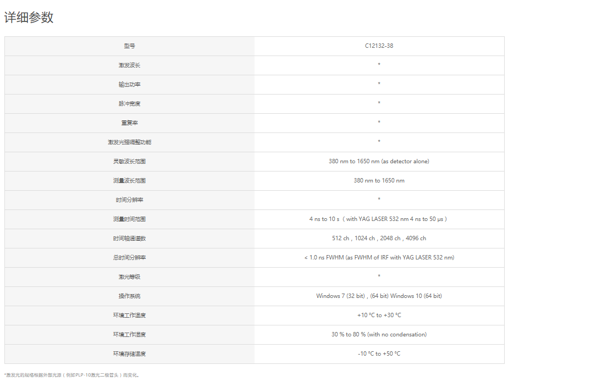Click the 测量波长范围 row label
The height and width of the screenshot is (387, 613).
[129, 181]
